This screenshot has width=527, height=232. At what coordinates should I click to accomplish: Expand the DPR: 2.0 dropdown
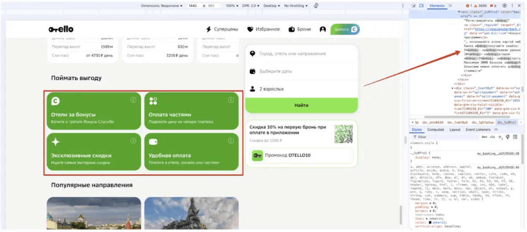tap(253, 6)
